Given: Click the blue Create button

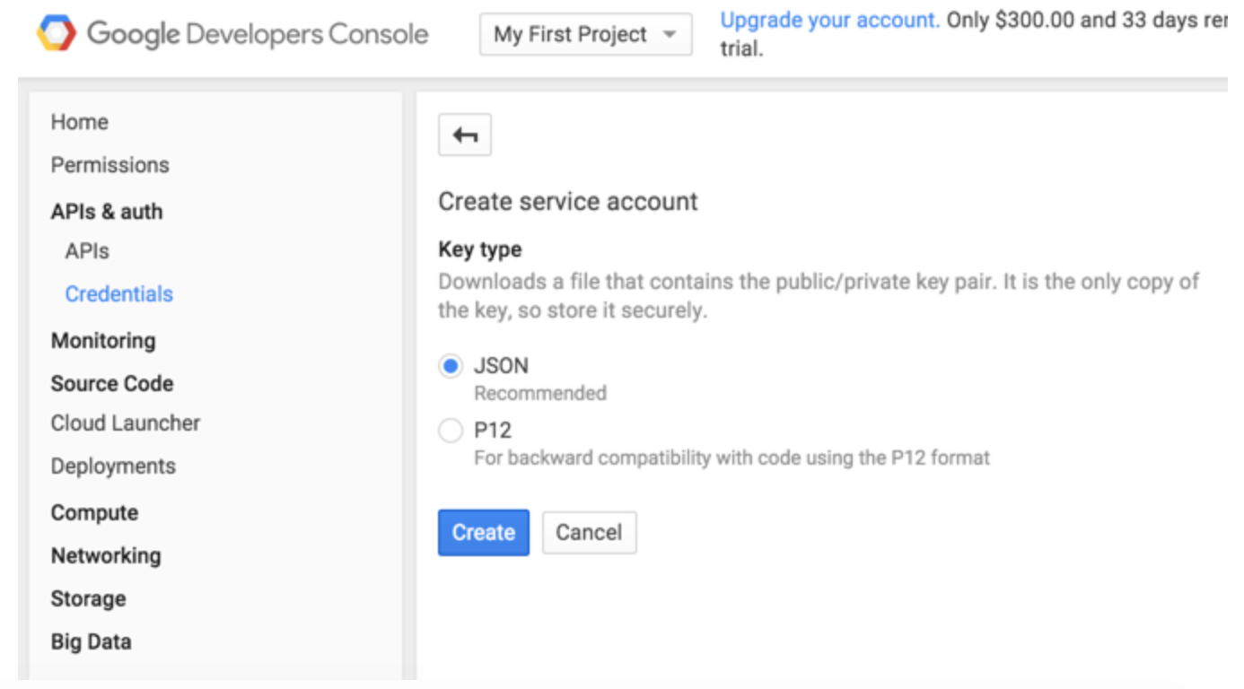Looking at the screenshot, I should pyautogui.click(x=484, y=533).
